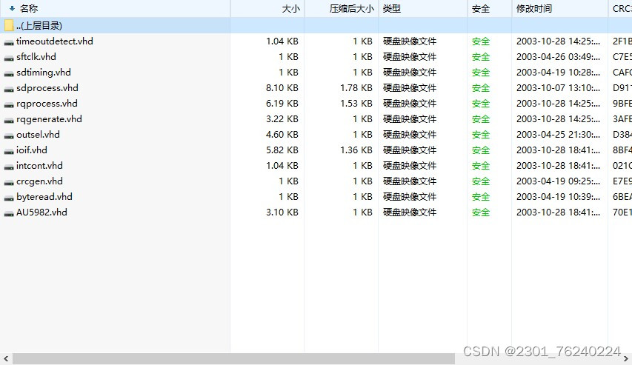
Task: Select the file crcgen.vhd
Action: tap(39, 181)
